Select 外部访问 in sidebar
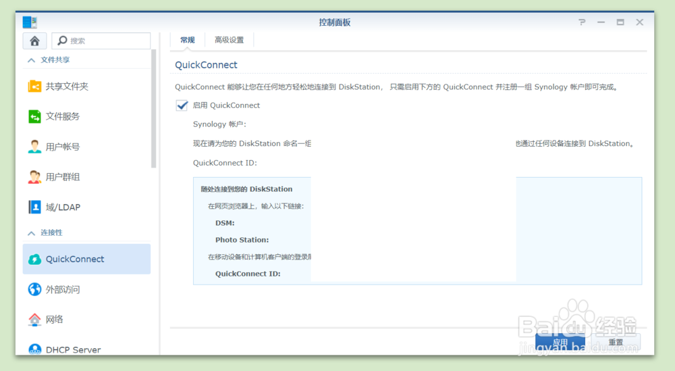The width and height of the screenshot is (675, 371). pos(86,289)
